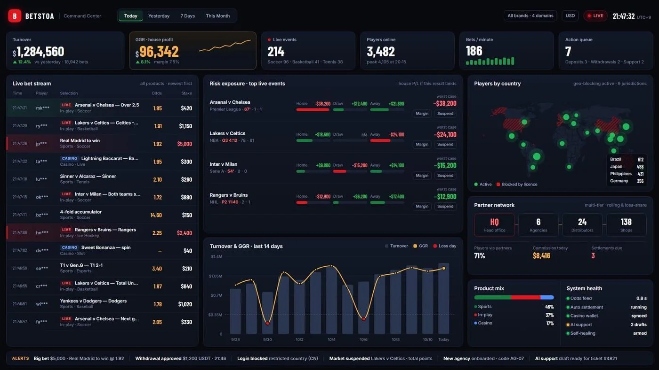
Task: Click the 10/6 loss day point
Action: [x=363, y=319]
